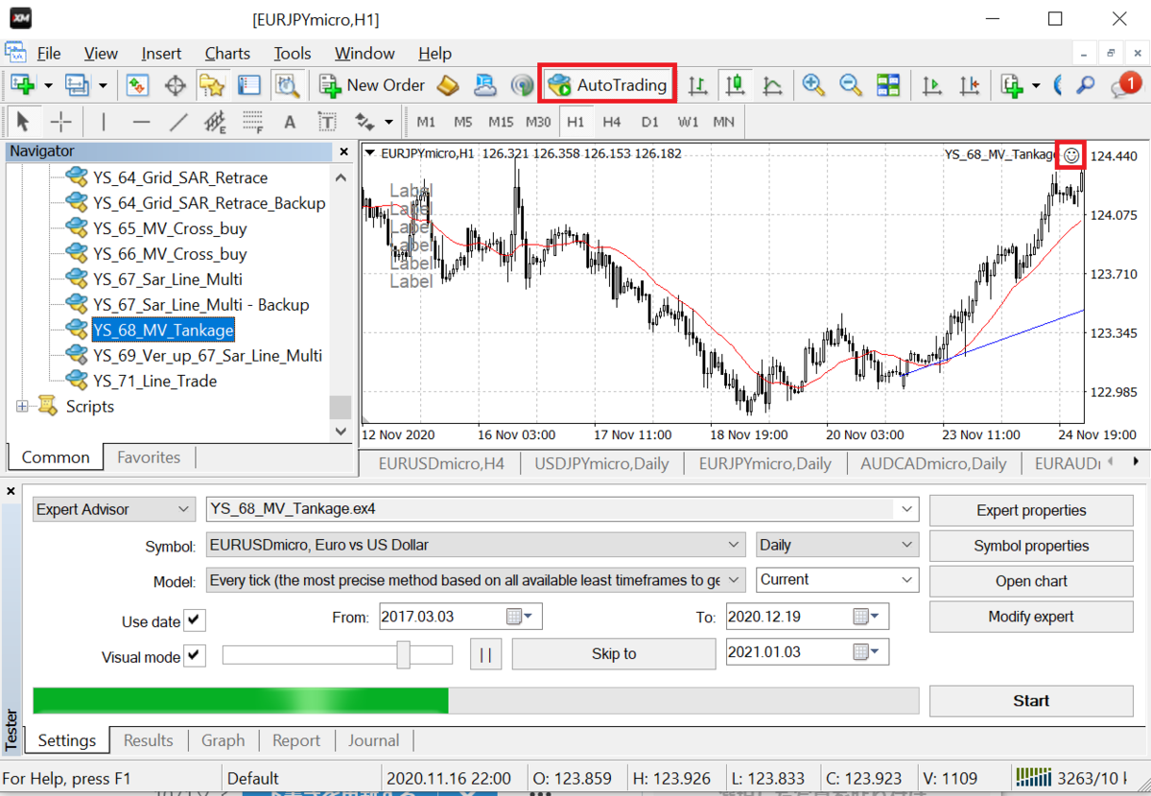This screenshot has height=796, width=1151.
Task: Open the Charts menu
Action: click(x=227, y=54)
